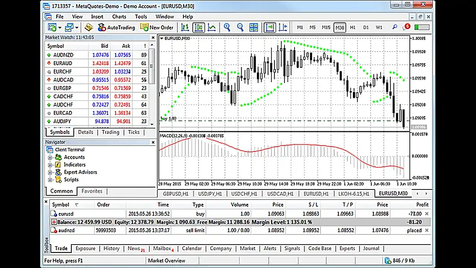Zoom out on the chart
Viewport: 476px width, 268px height.
click(x=240, y=27)
